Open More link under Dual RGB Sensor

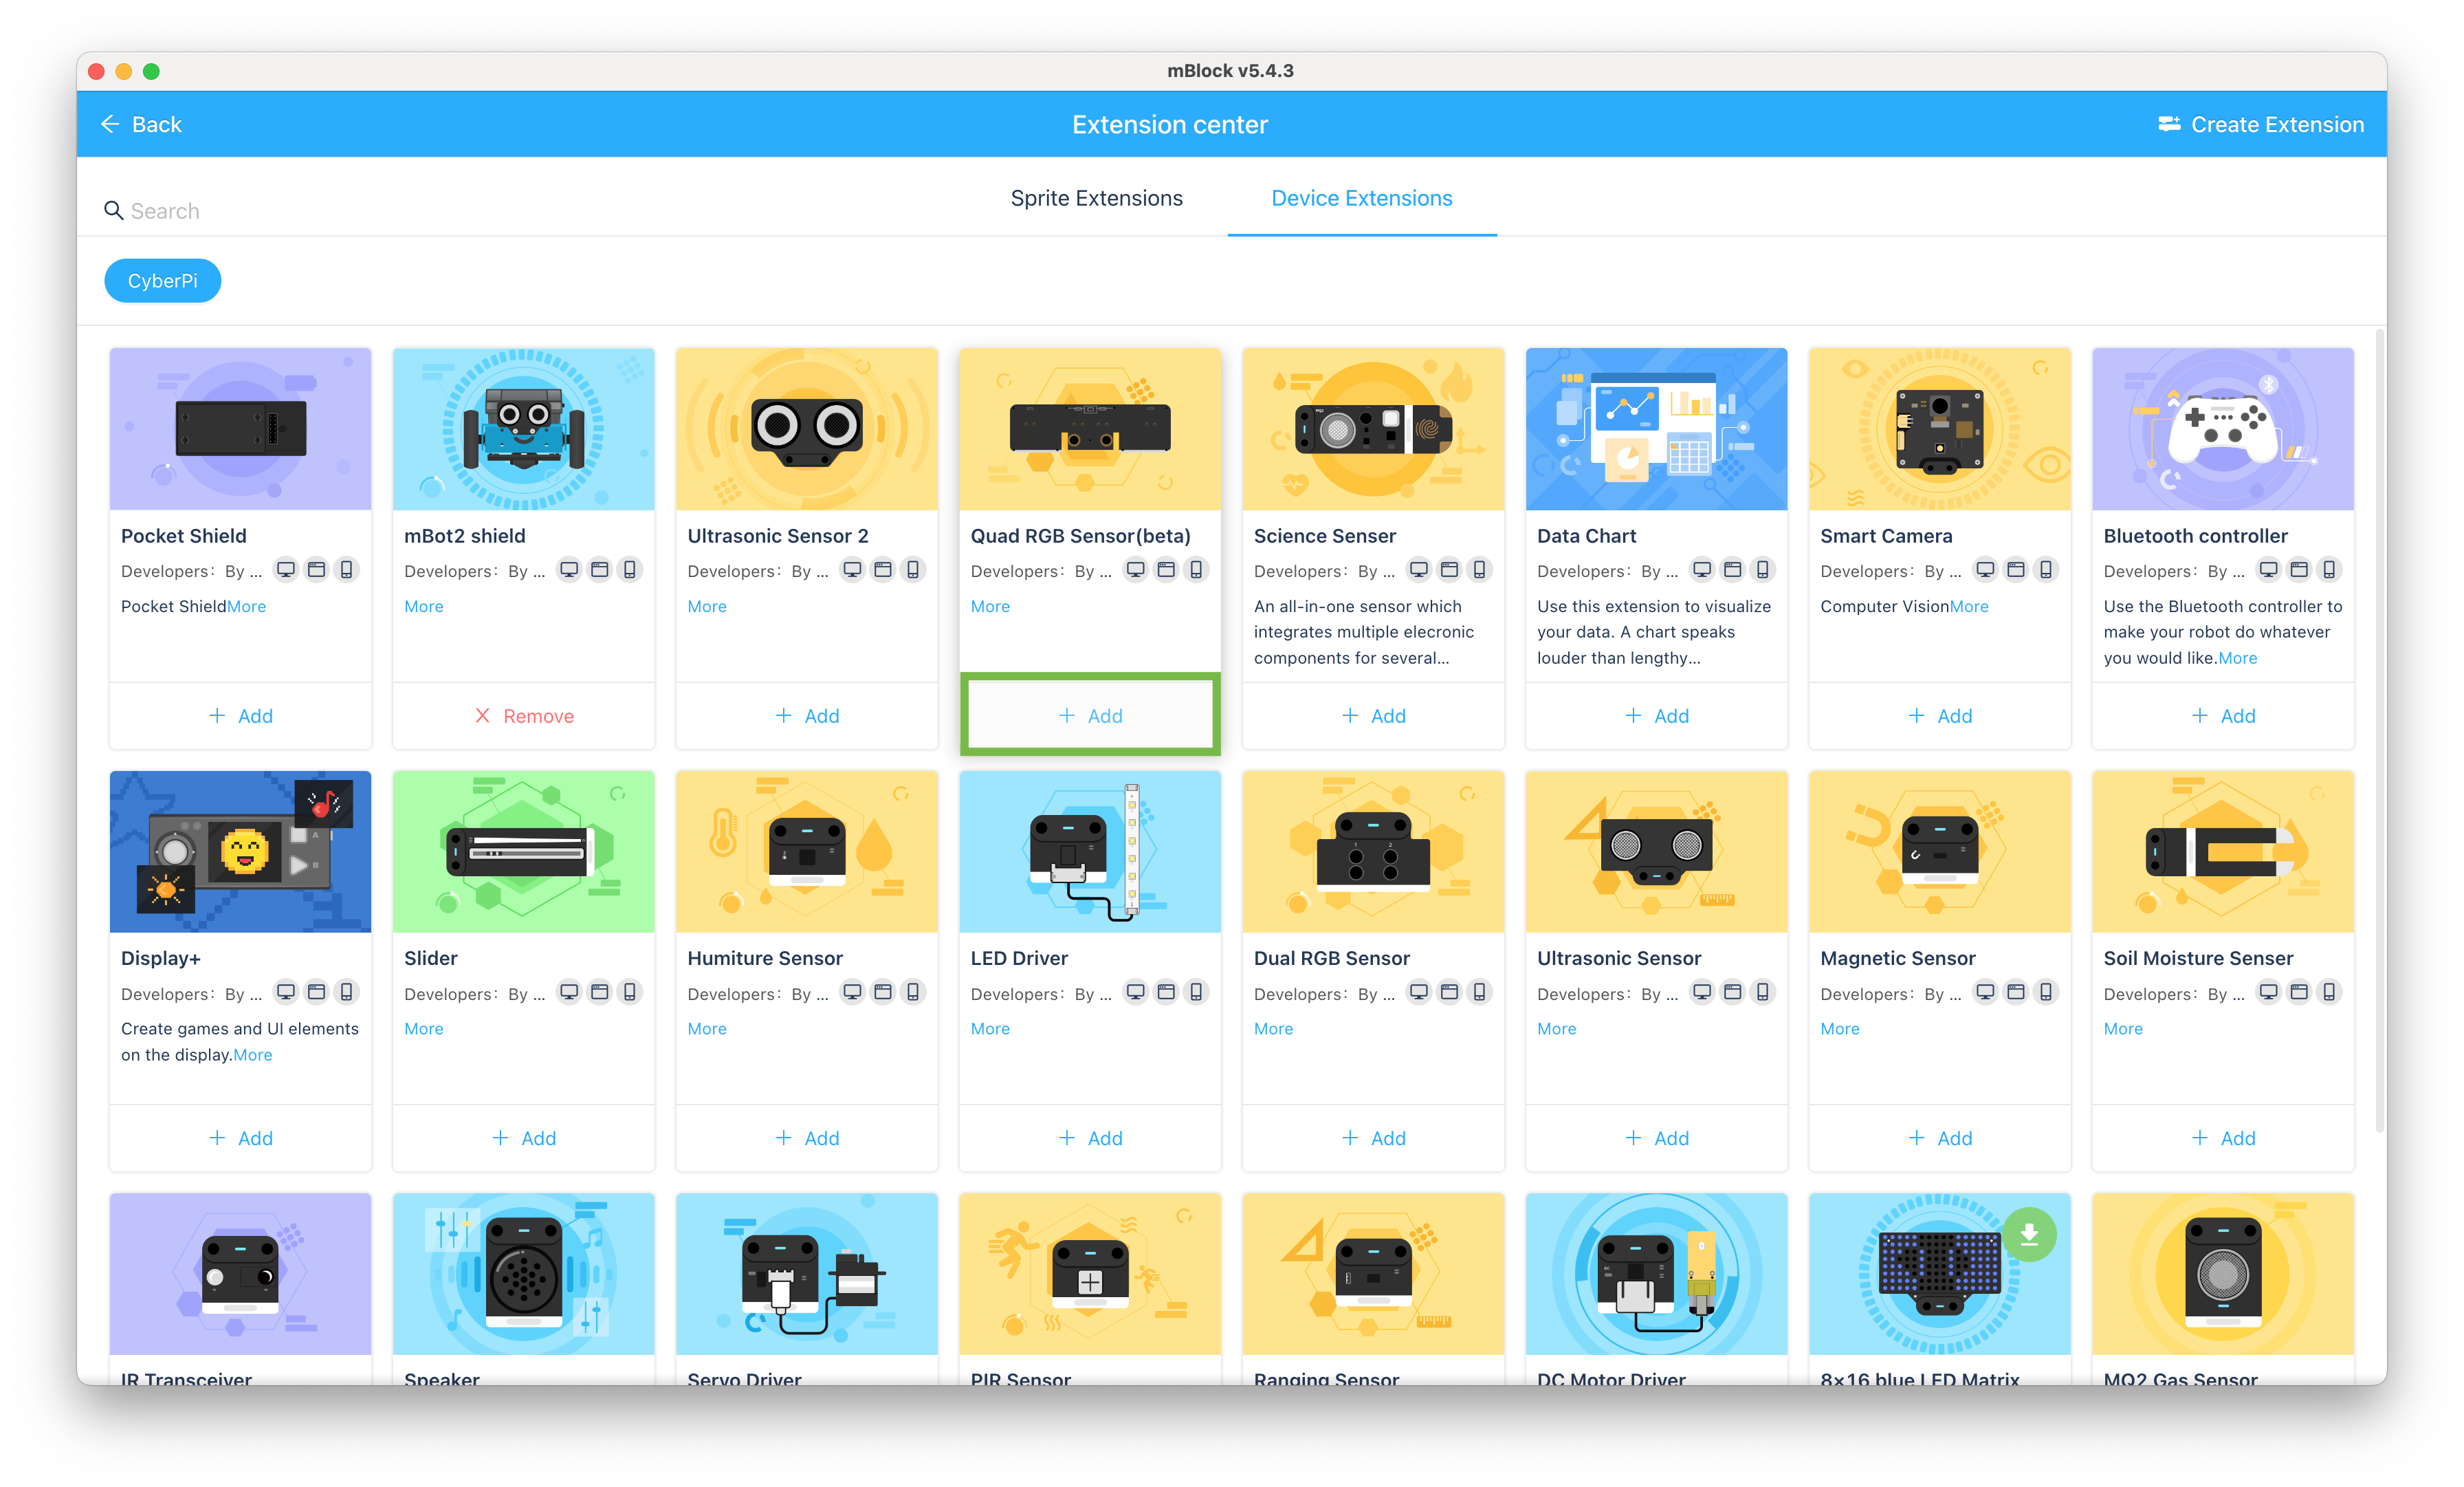1273,1029
